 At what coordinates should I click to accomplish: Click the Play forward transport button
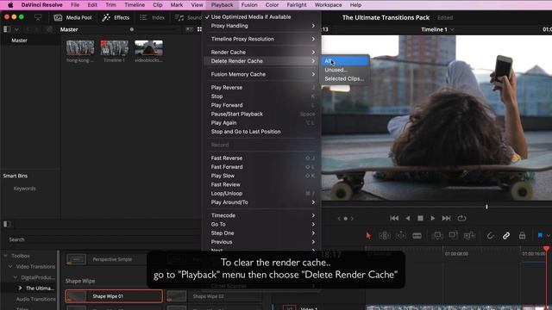click(x=433, y=218)
